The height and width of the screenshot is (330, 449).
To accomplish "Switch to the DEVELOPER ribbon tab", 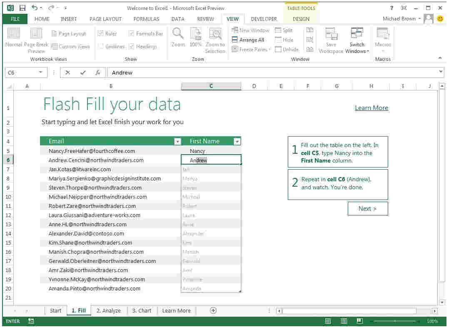I will [264, 19].
